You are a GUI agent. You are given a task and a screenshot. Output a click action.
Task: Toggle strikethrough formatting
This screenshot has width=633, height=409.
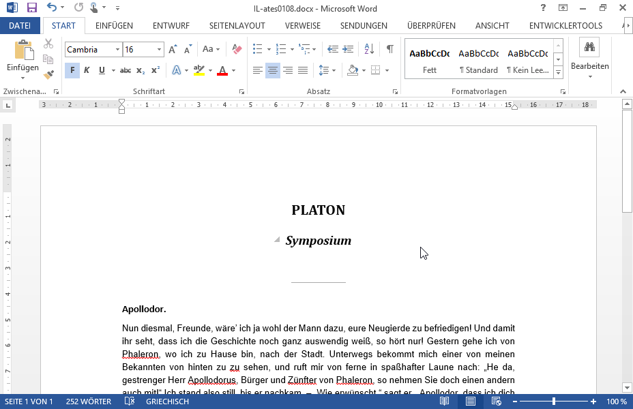(126, 70)
